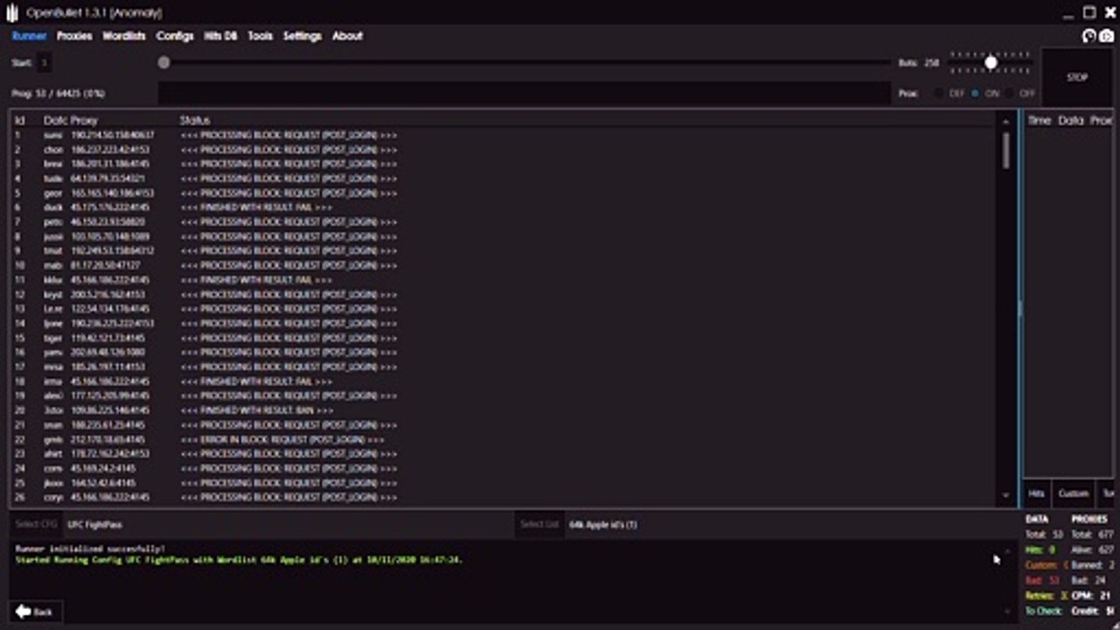
Task: Maximize the OpenBullet window
Action: [1088, 12]
